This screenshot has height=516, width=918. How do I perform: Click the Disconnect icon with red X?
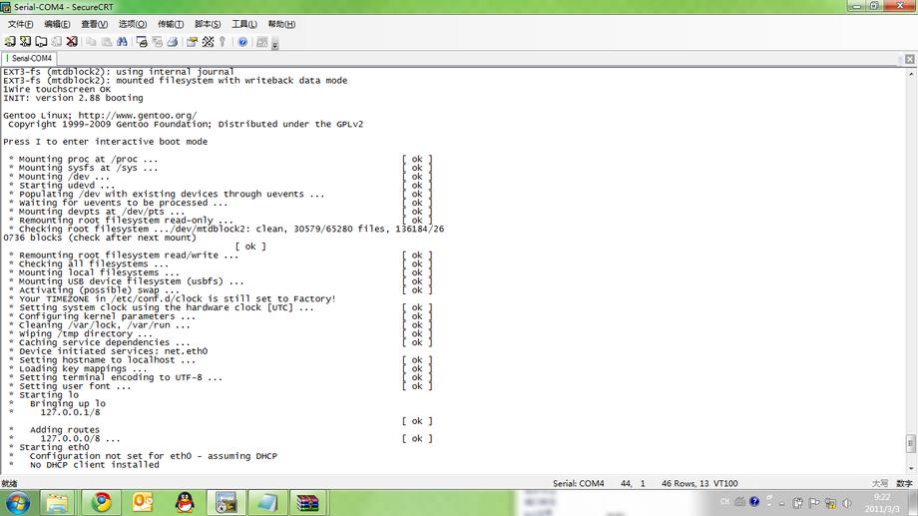tap(72, 42)
